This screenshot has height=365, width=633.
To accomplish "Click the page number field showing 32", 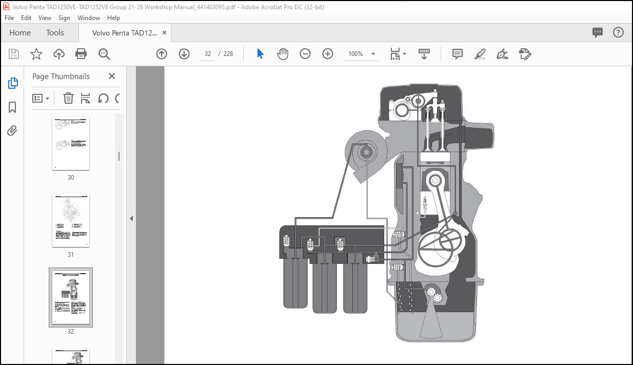I will click(x=208, y=54).
